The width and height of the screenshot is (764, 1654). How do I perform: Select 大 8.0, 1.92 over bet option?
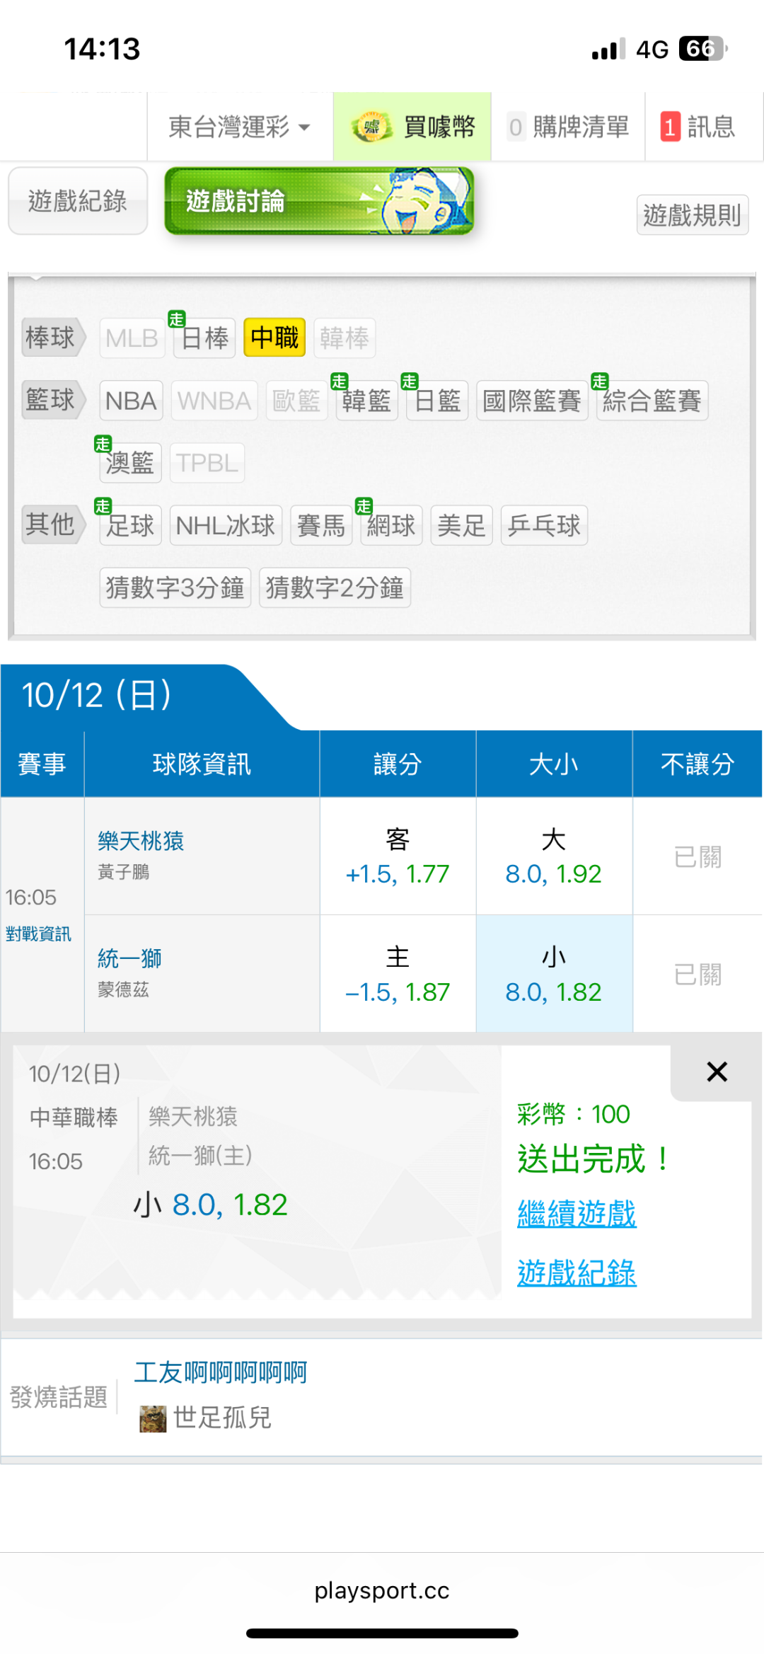coord(553,856)
